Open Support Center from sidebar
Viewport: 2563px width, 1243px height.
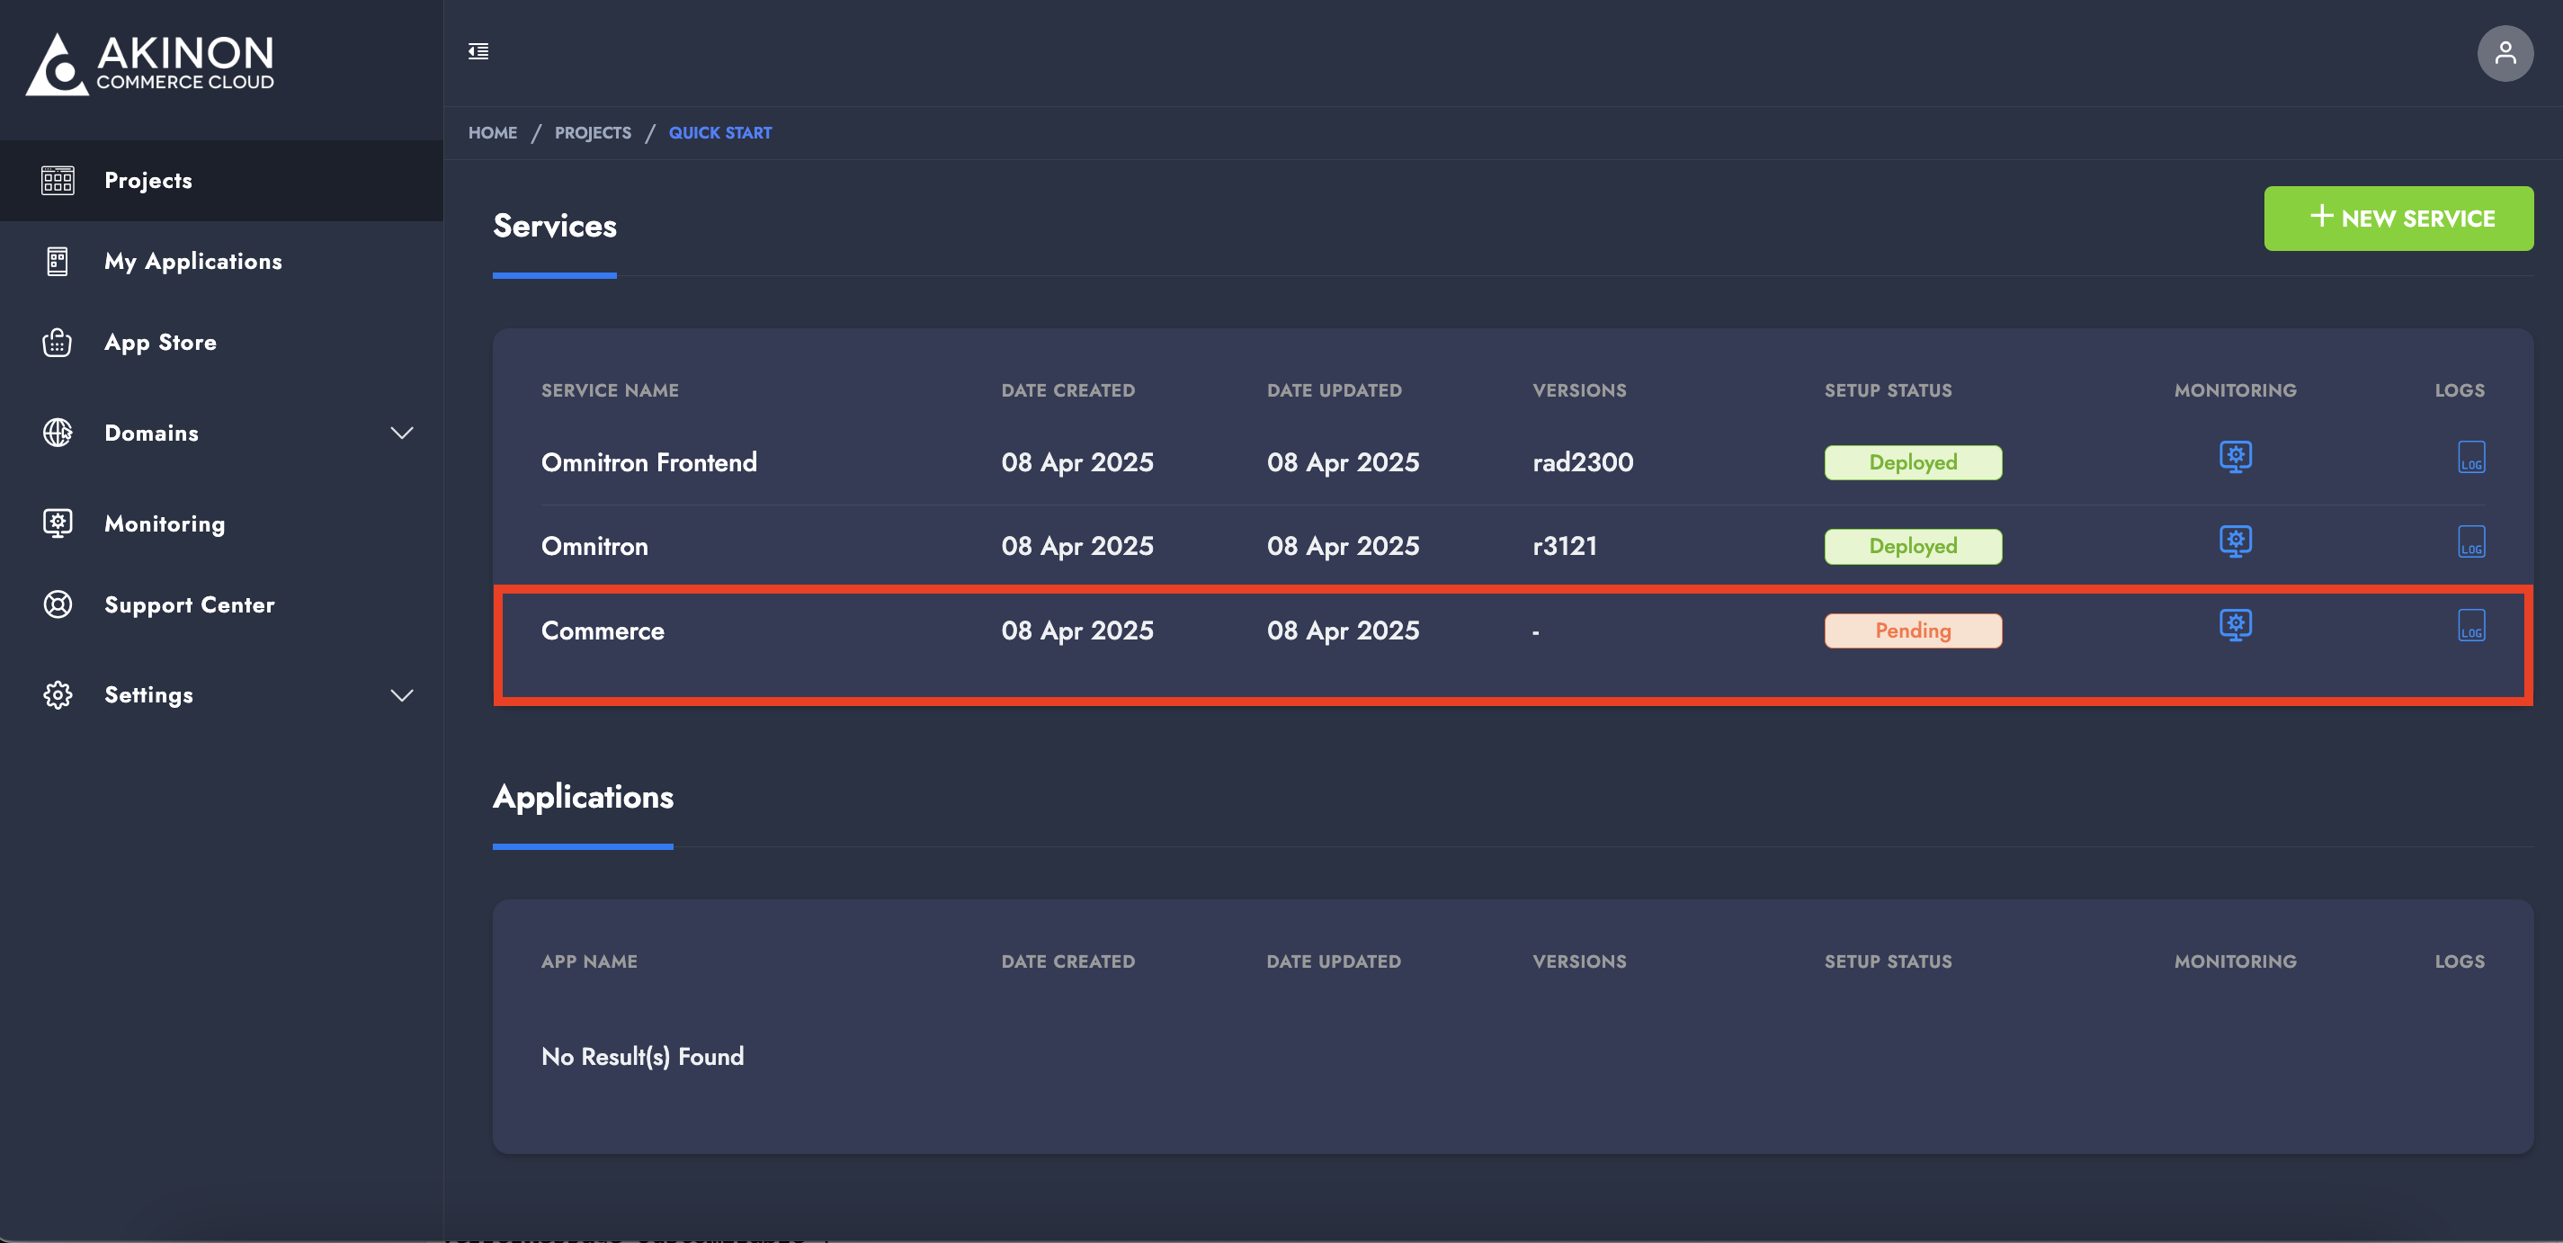coord(189,605)
